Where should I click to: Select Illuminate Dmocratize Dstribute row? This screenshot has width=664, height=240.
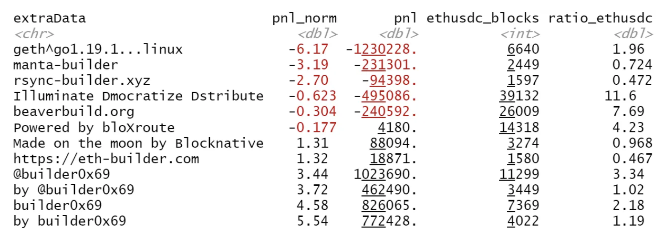pyautogui.click(x=138, y=96)
